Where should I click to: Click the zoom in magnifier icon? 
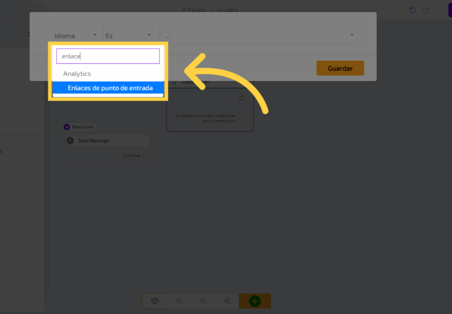point(179,301)
